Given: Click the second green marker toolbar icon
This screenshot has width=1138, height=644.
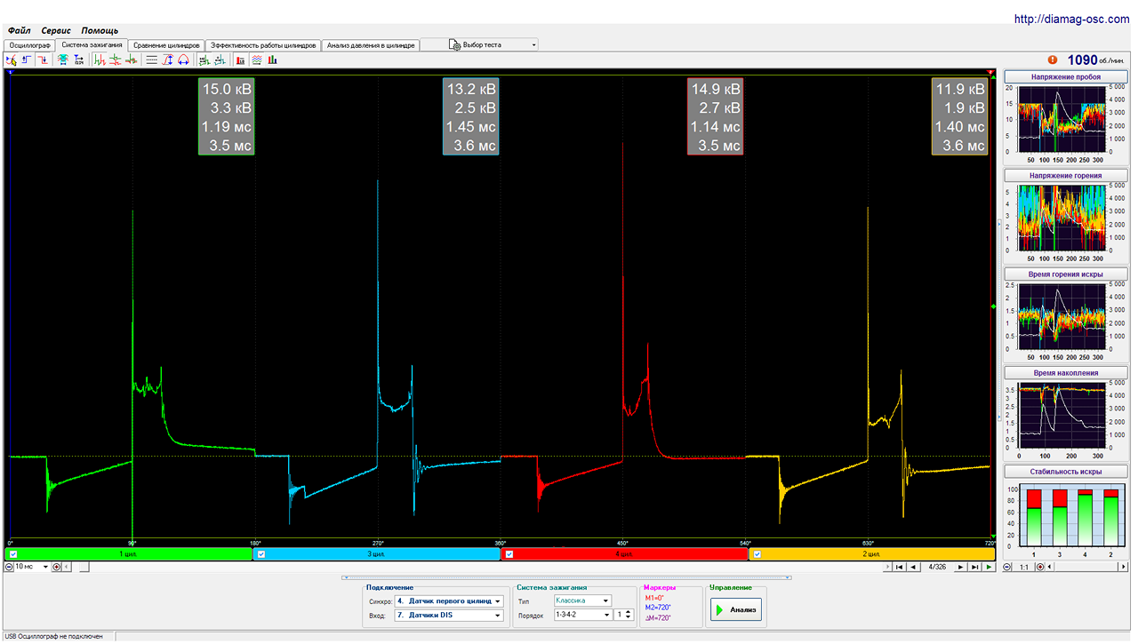Looking at the screenshot, I should pos(220,60).
